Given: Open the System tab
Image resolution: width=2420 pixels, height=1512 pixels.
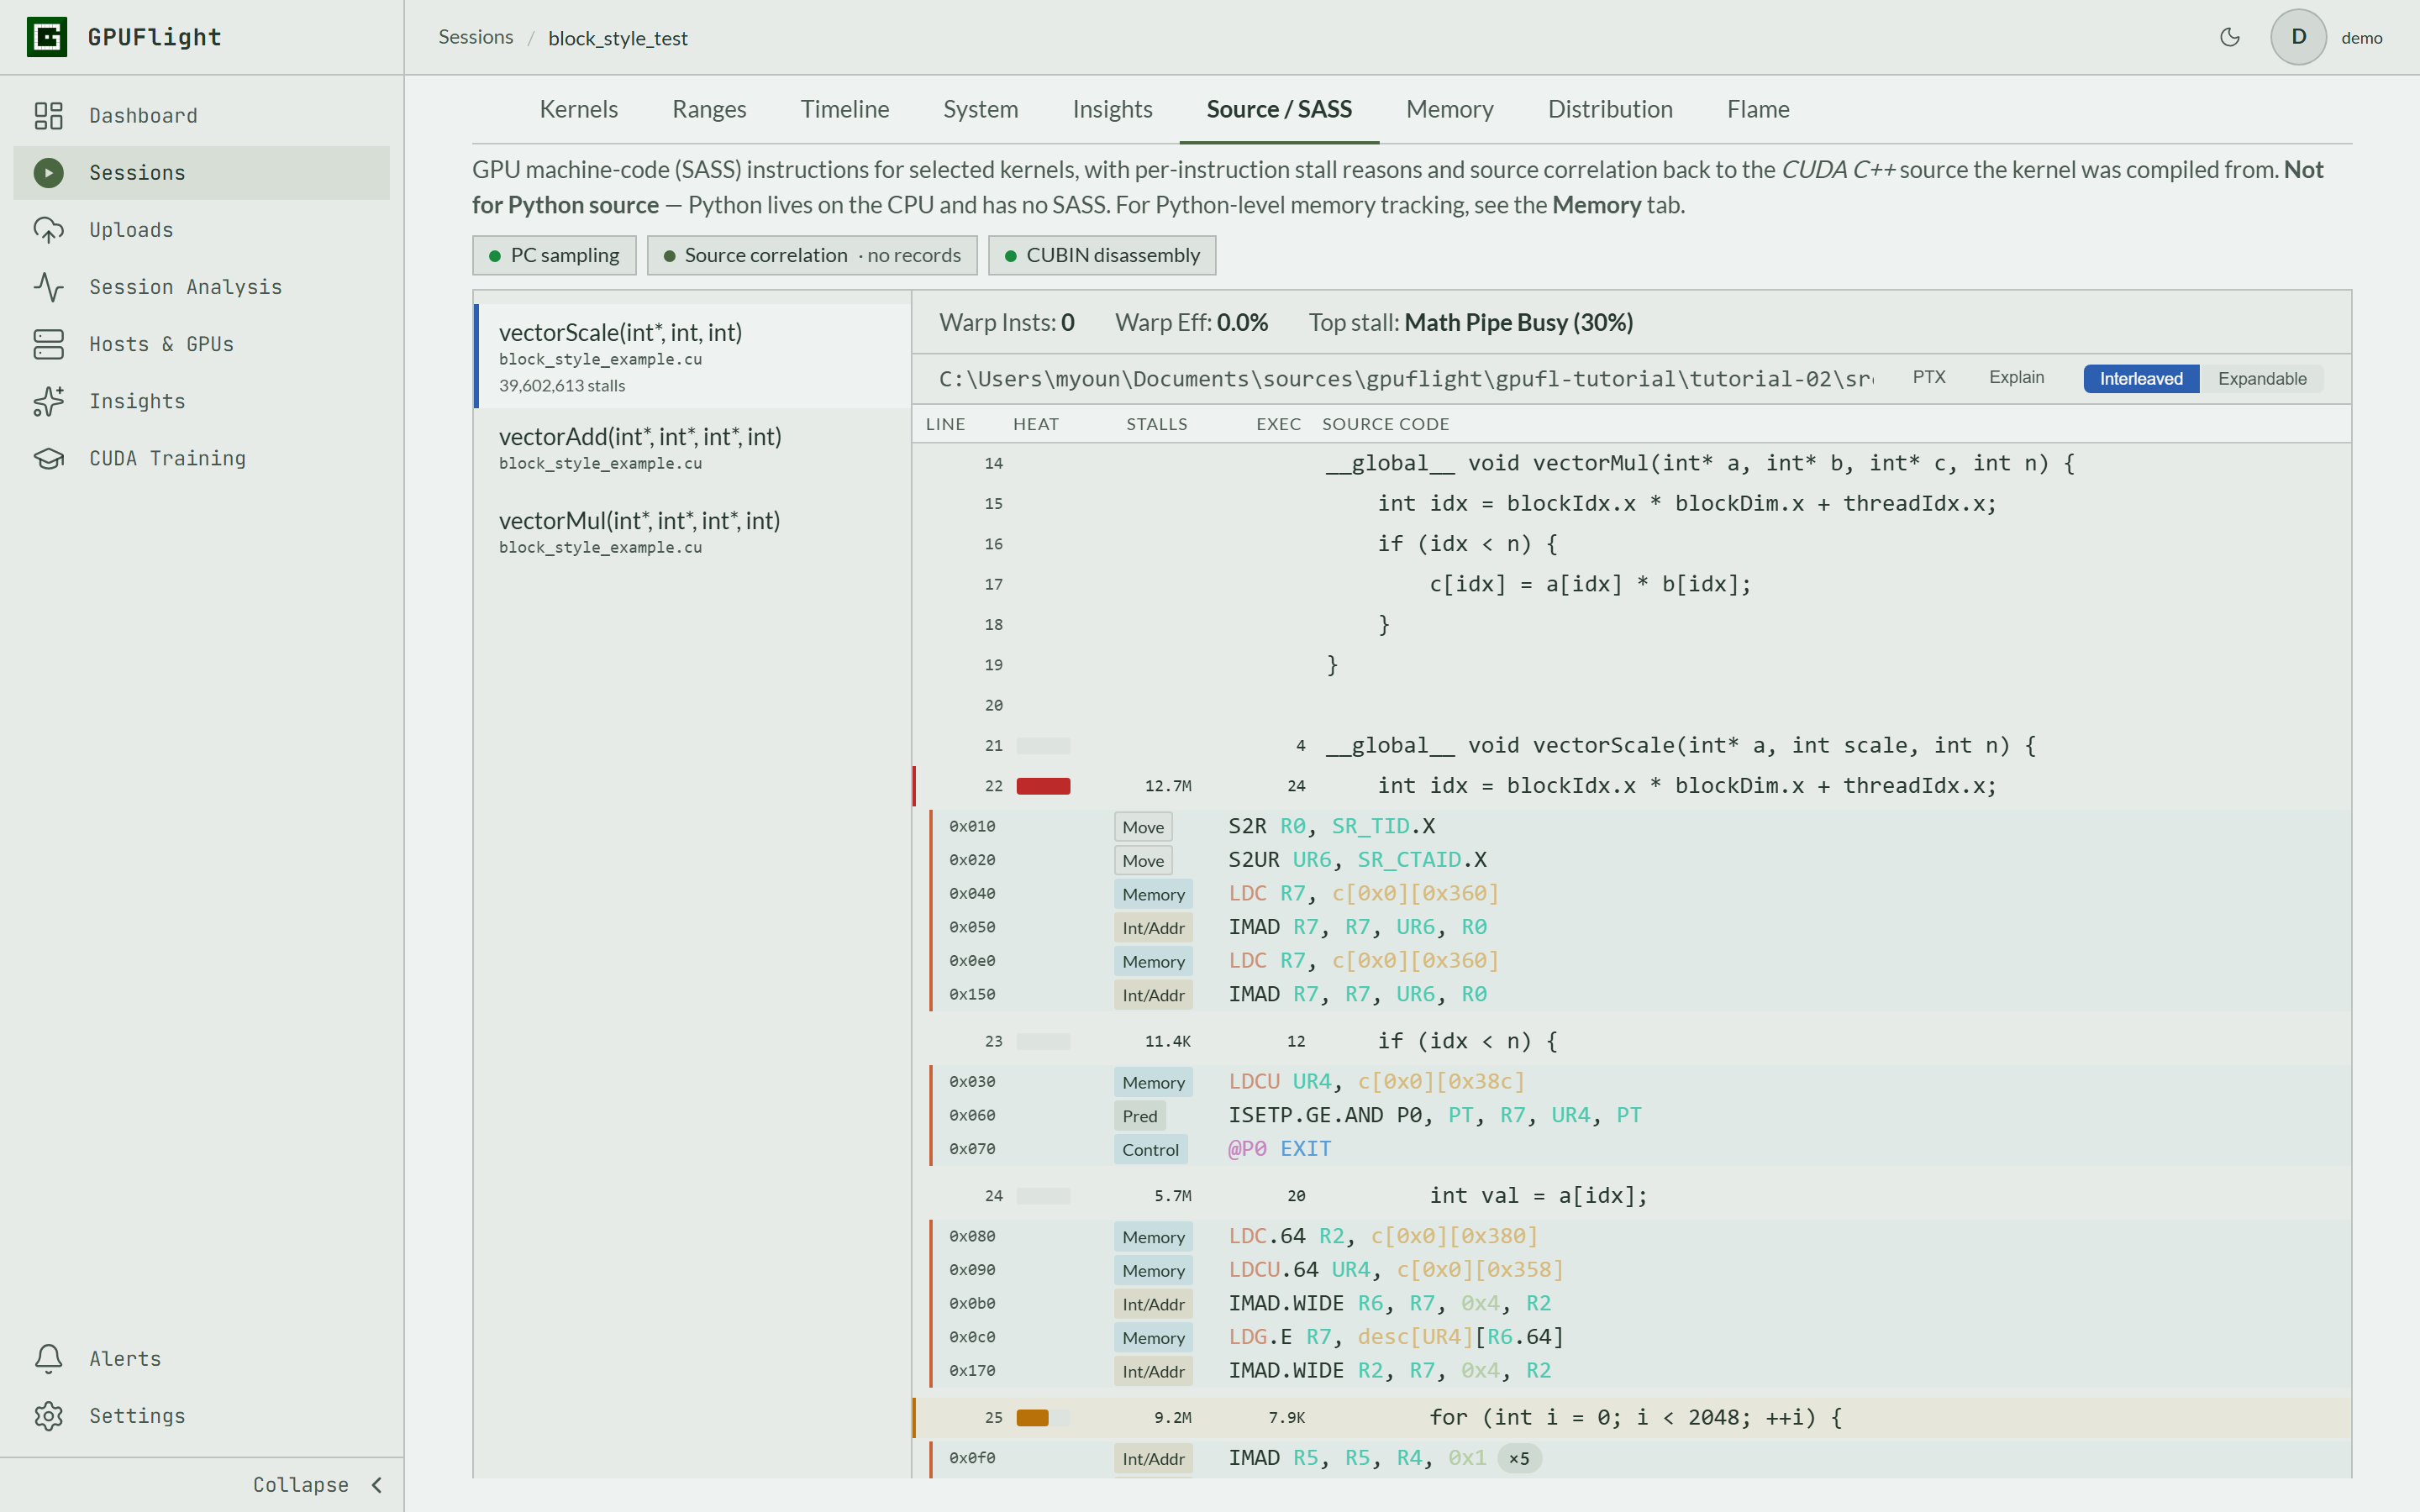Looking at the screenshot, I should pyautogui.click(x=980, y=109).
